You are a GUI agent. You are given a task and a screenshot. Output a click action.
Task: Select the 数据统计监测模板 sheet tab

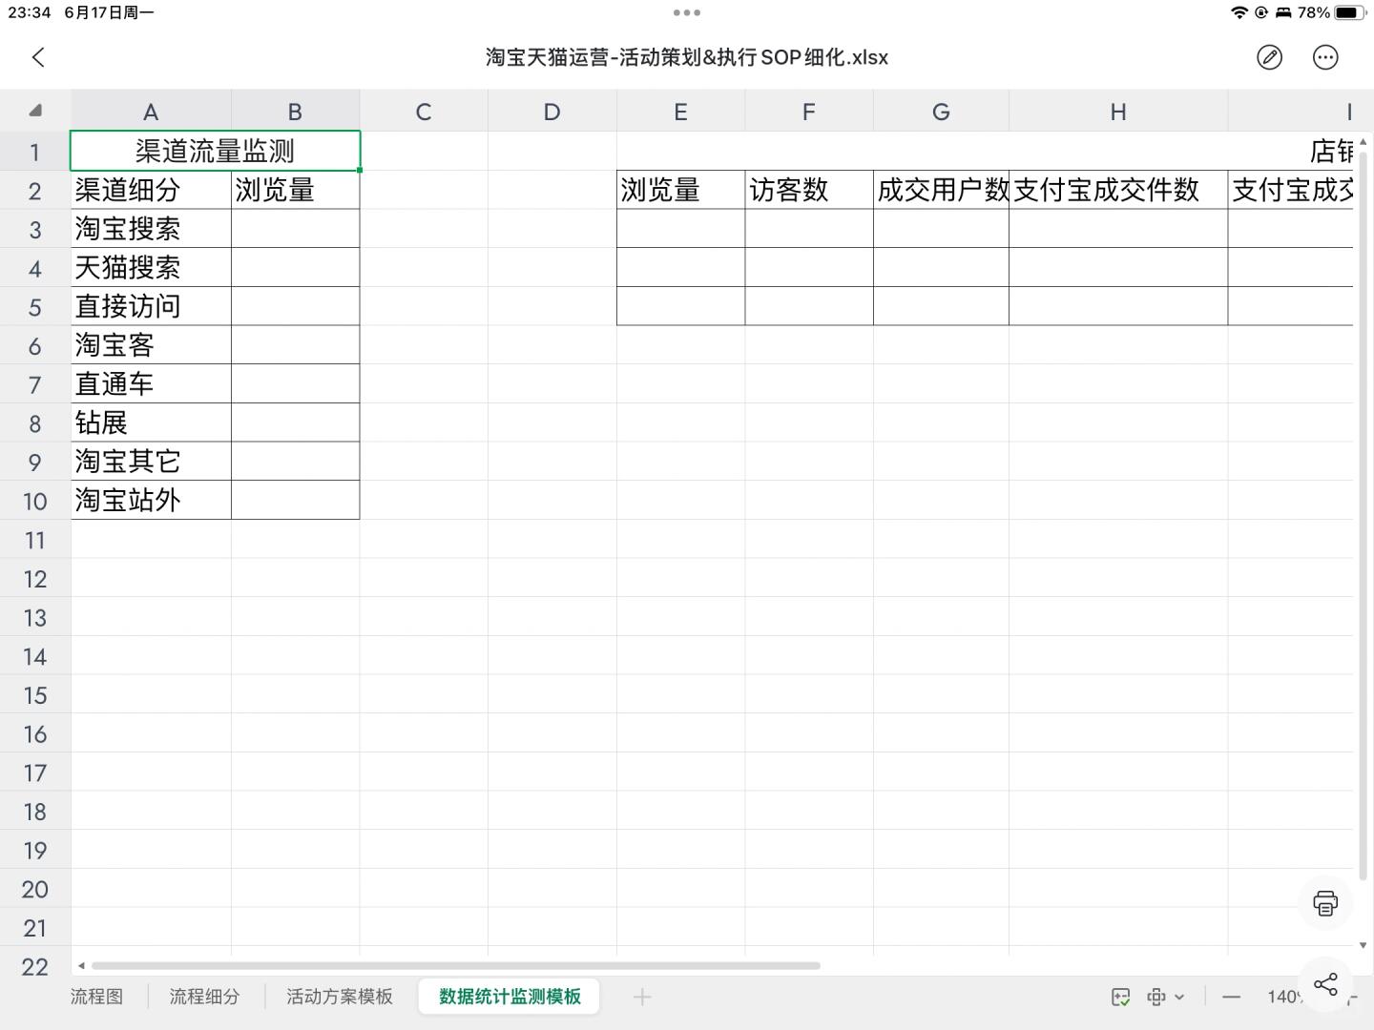tap(510, 997)
